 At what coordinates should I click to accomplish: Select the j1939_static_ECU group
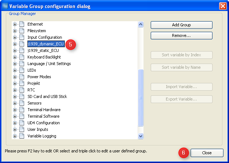pos(43,50)
